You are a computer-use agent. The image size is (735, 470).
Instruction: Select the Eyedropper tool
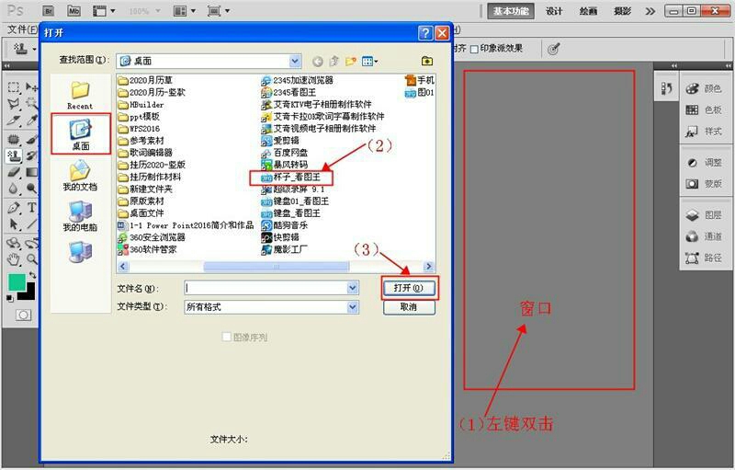coord(31,120)
